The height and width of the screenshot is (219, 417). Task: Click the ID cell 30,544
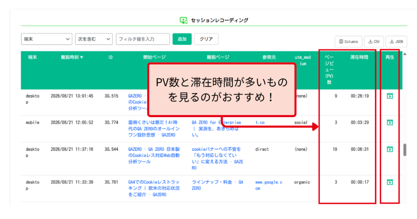[111, 149]
